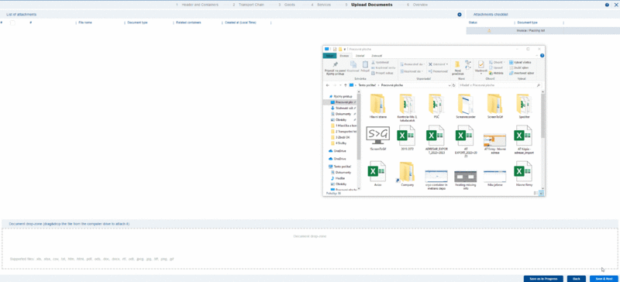Click the refresh icon beside Explorer address bar
The width and height of the screenshot is (620, 282).
click(453, 85)
